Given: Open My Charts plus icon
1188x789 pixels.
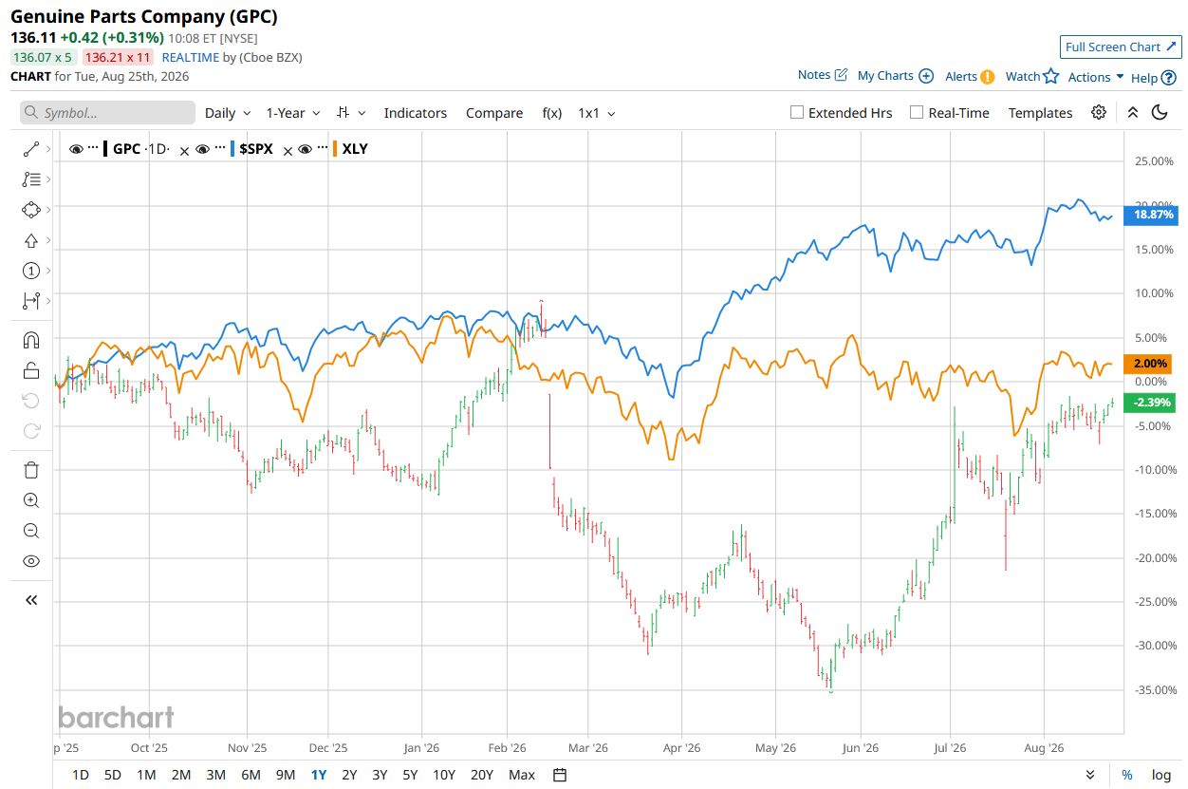Looking at the screenshot, I should point(926,76).
